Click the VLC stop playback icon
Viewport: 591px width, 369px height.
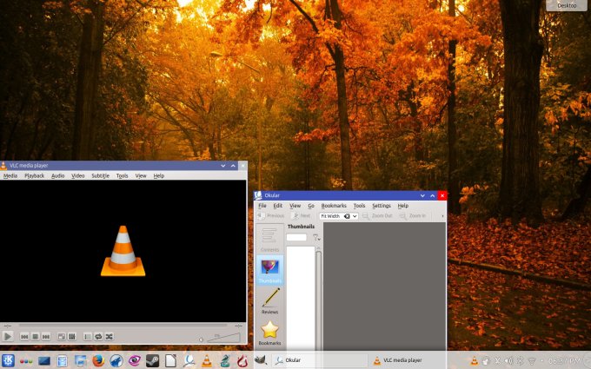[x=36, y=336]
